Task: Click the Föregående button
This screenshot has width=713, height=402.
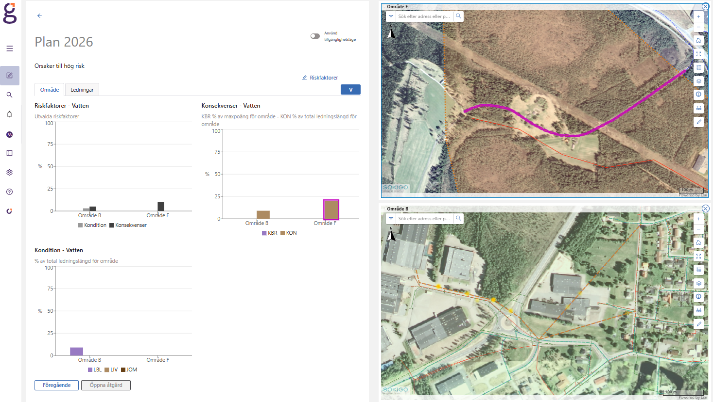Action: click(56, 385)
